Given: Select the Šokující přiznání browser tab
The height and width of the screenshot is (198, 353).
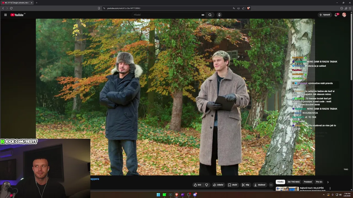Looking at the screenshot, I should coord(17,3).
